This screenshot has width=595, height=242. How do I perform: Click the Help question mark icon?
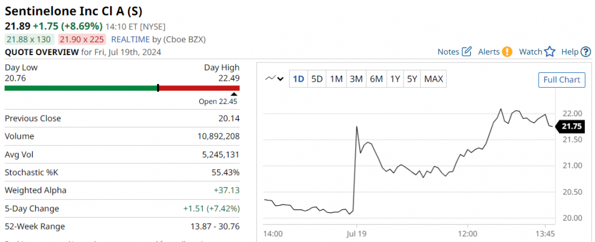pyautogui.click(x=587, y=52)
